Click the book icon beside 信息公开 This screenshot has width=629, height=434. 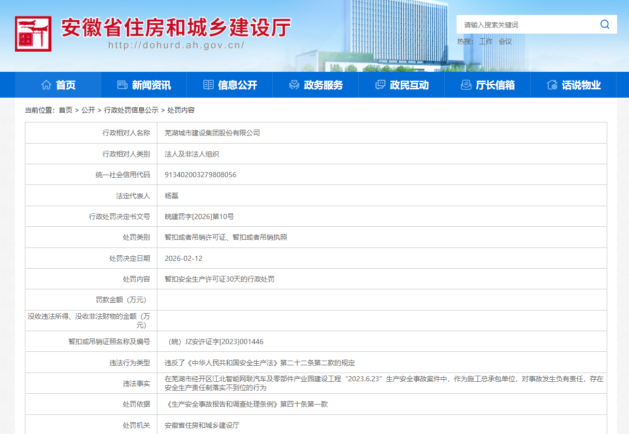(208, 85)
